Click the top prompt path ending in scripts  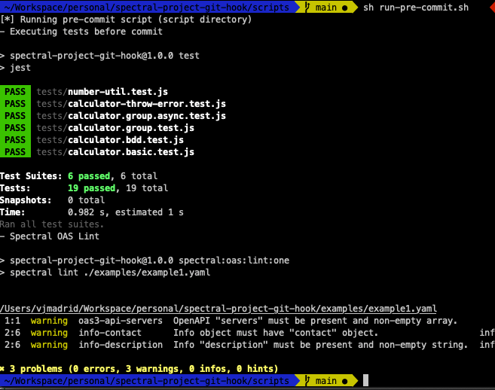pyautogui.click(x=146, y=7)
